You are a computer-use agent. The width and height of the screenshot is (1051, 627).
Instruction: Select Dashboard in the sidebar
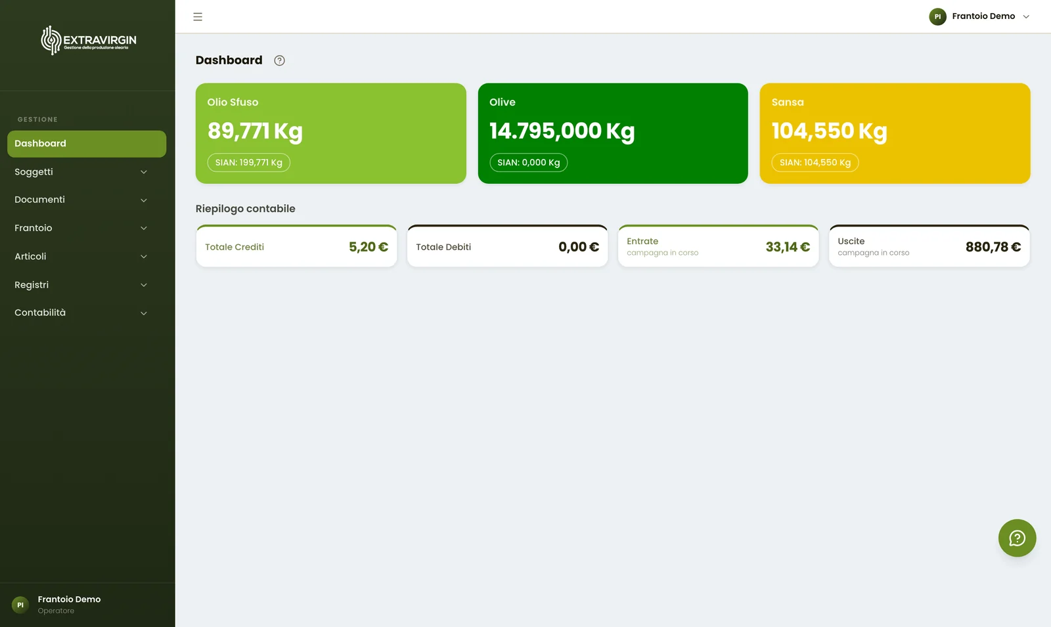tap(87, 144)
